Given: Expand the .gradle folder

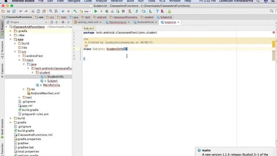Looking at the screenshot, I should tap(10, 31).
